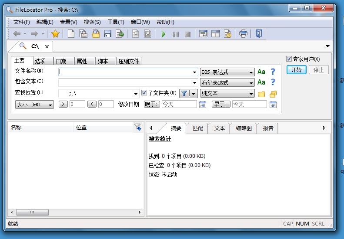Viewport: 344px width, 239px height.
Task: Switch to the 压缩文件 tab
Action: pos(129,61)
